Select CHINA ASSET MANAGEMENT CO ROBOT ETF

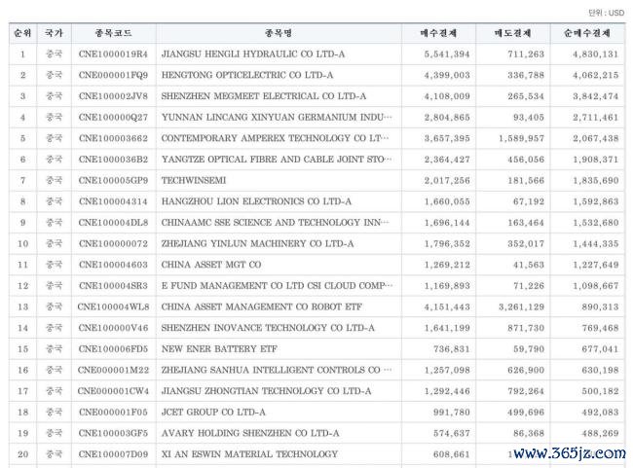[262, 306]
